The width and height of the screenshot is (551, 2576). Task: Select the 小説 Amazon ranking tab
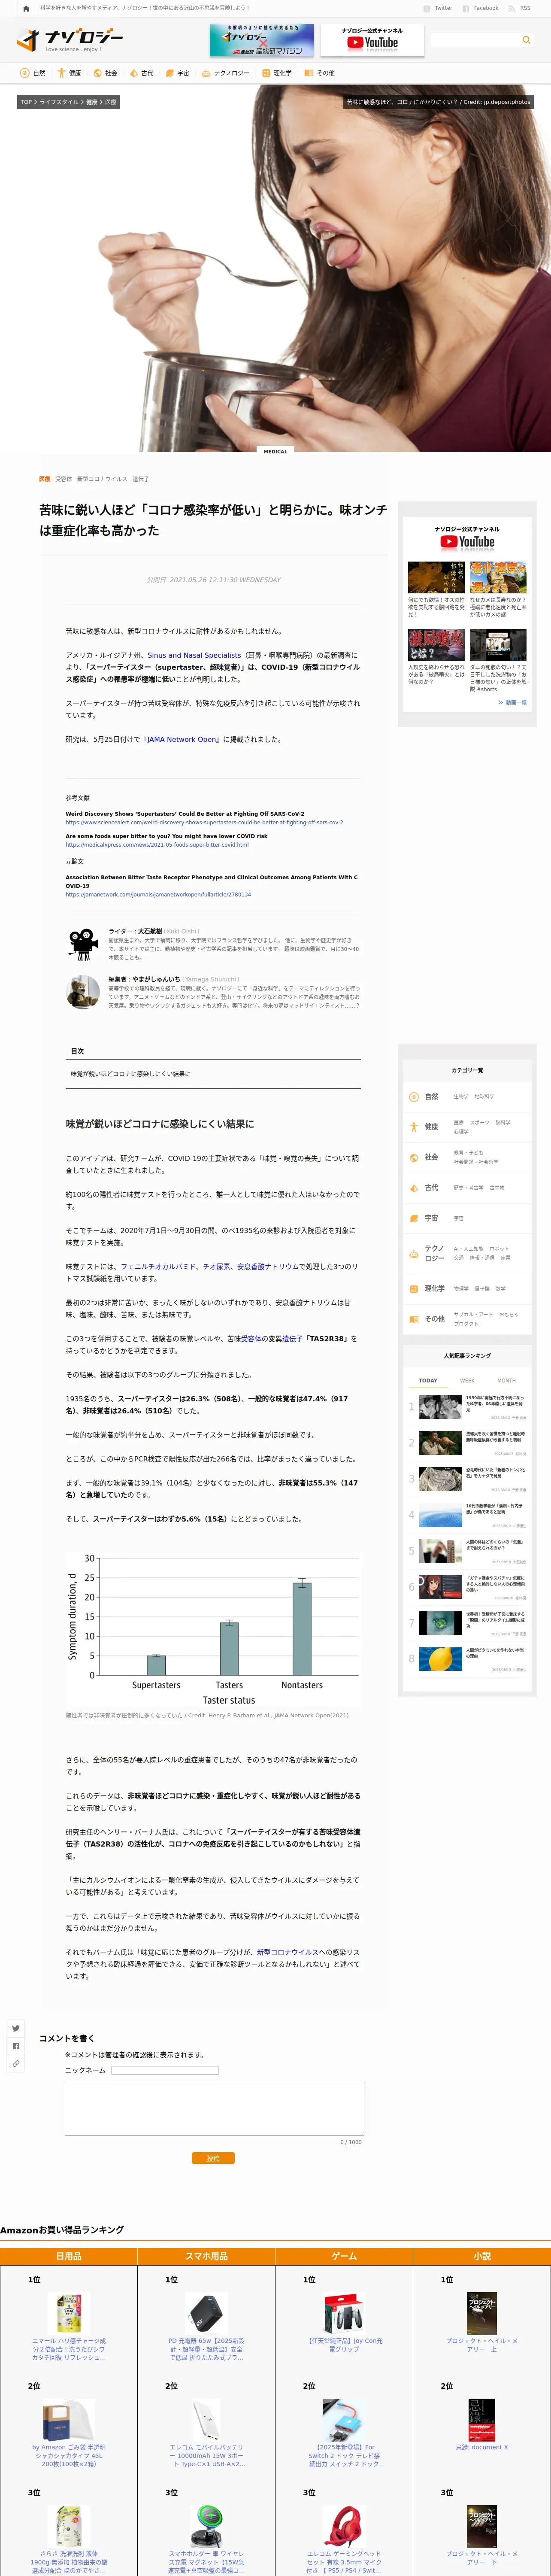482,2256
